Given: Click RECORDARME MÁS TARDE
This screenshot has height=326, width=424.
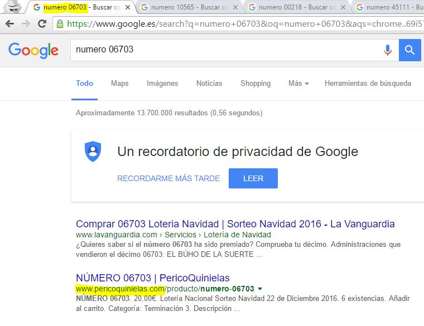Looking at the screenshot, I should 168,178.
